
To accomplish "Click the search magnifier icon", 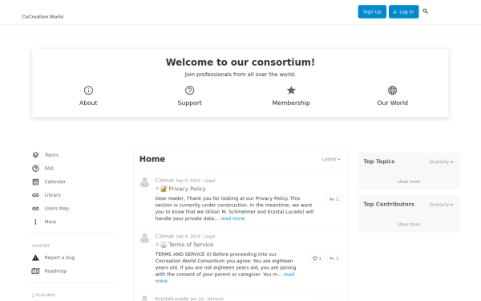I will (x=425, y=11).
